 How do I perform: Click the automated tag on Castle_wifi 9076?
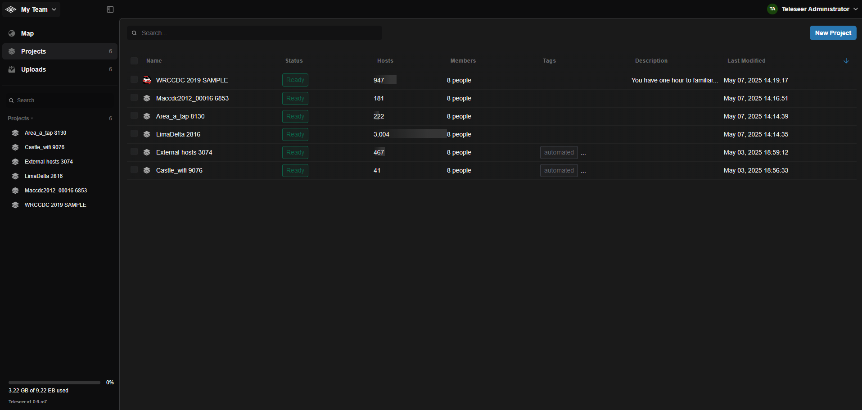click(x=559, y=170)
